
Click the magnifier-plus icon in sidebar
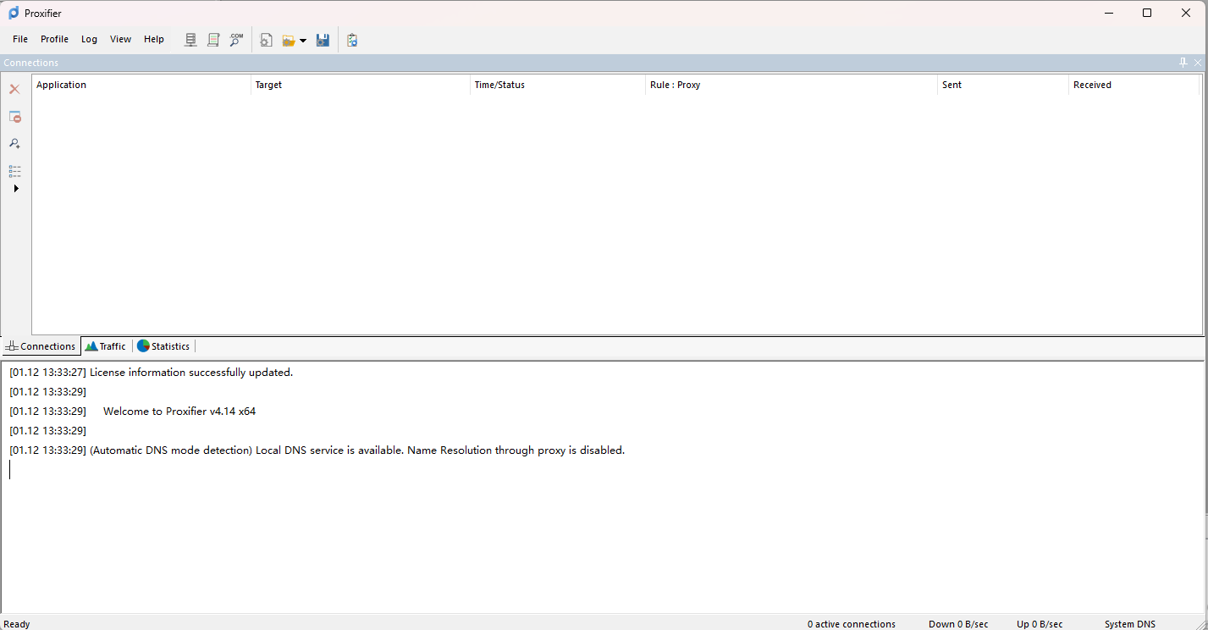[x=14, y=144]
